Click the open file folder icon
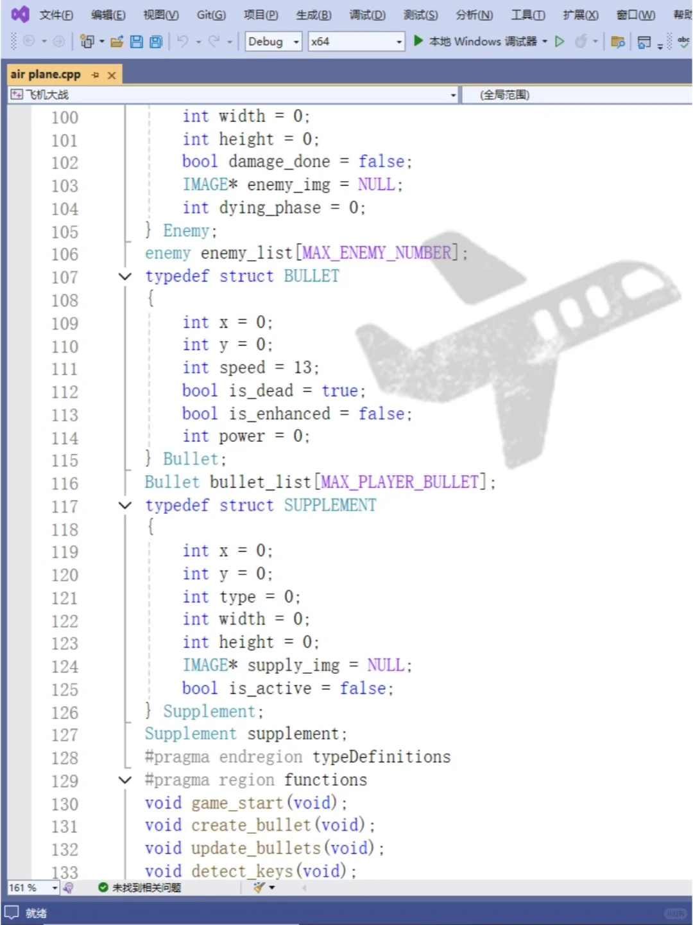 pyautogui.click(x=117, y=42)
